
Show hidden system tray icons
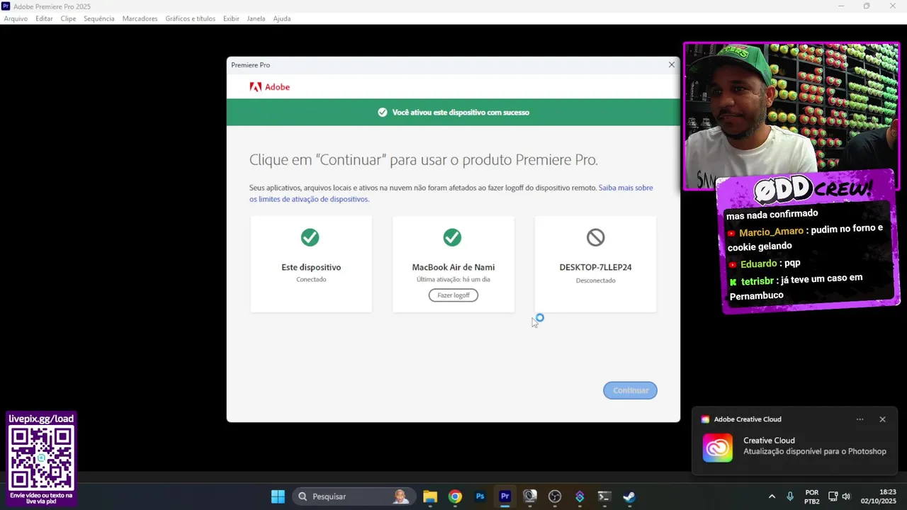[772, 497]
